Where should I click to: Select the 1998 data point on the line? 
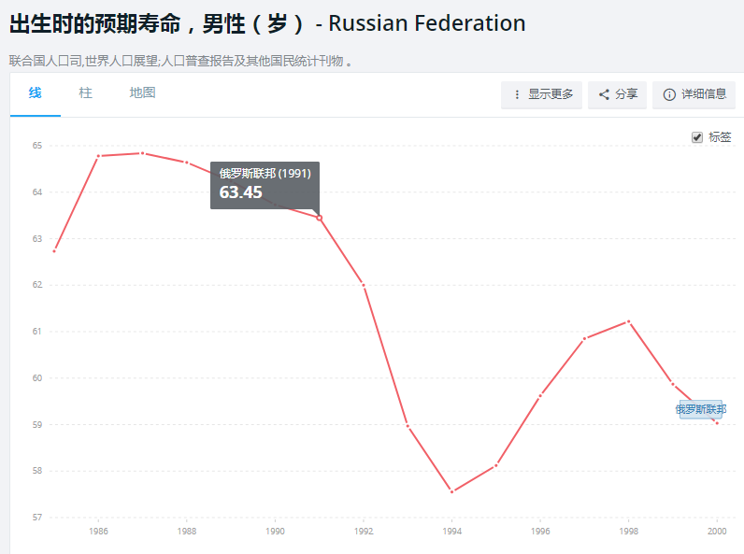tap(628, 321)
